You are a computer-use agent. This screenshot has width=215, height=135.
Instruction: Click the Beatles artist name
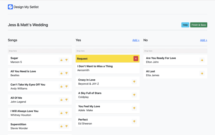[x=15, y=75]
